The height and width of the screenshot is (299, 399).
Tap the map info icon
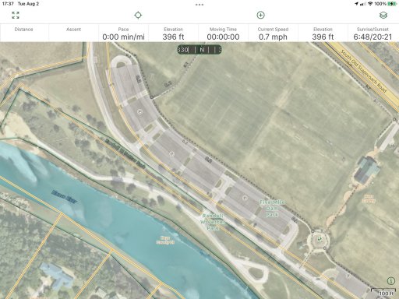(x=391, y=280)
